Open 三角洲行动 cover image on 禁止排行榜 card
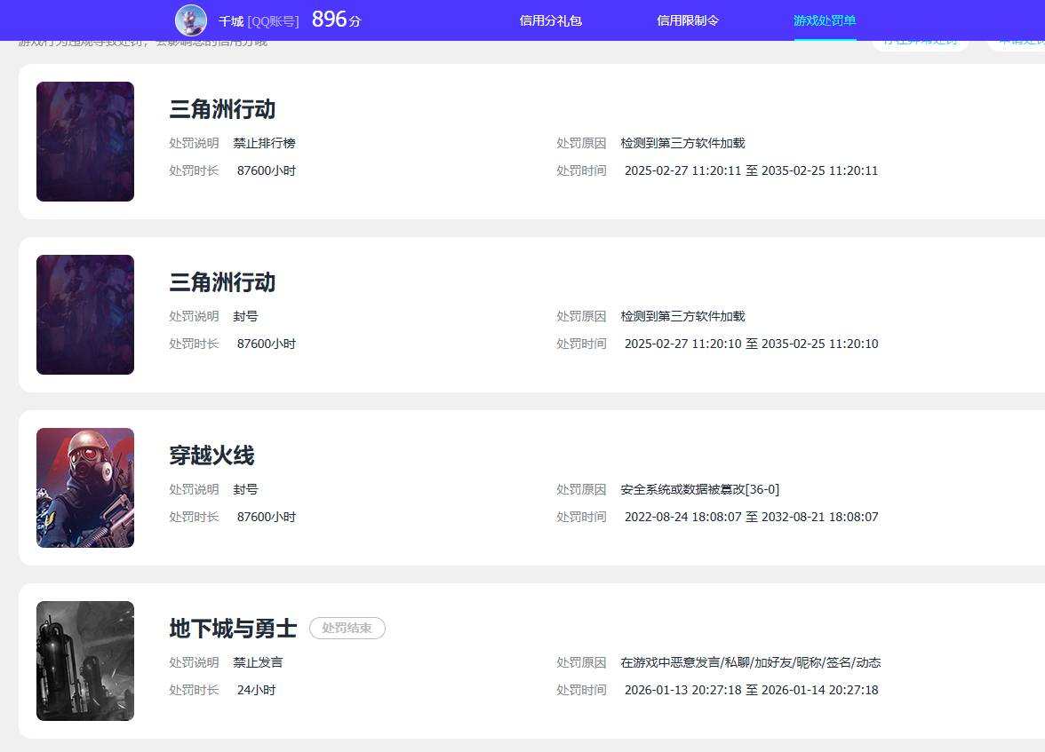The height and width of the screenshot is (752, 1045). (85, 141)
